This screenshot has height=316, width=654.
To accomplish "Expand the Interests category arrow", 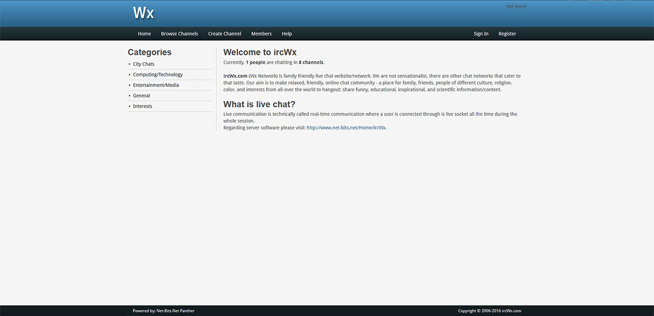I will (130, 106).
